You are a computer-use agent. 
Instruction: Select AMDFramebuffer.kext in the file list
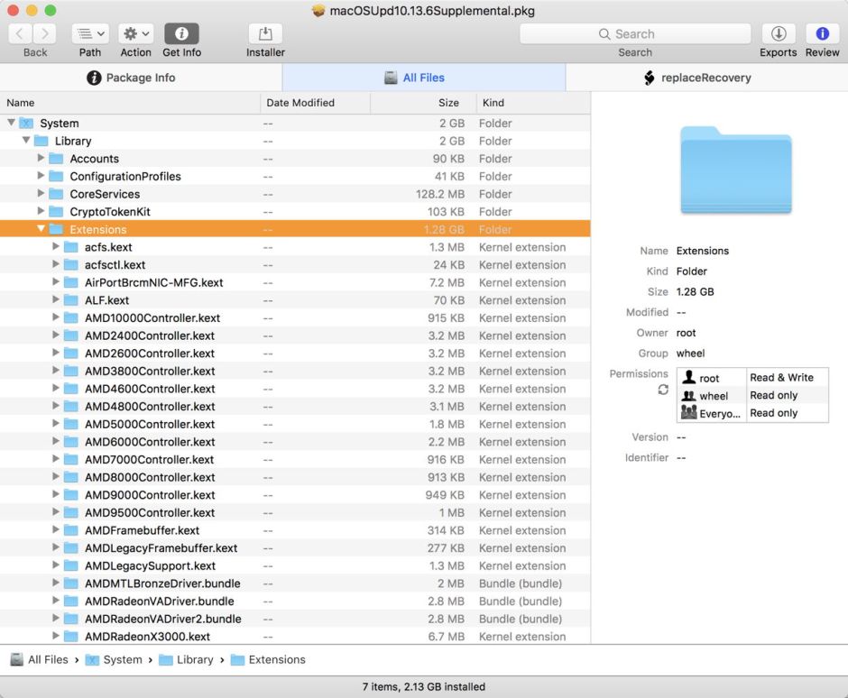(x=142, y=530)
